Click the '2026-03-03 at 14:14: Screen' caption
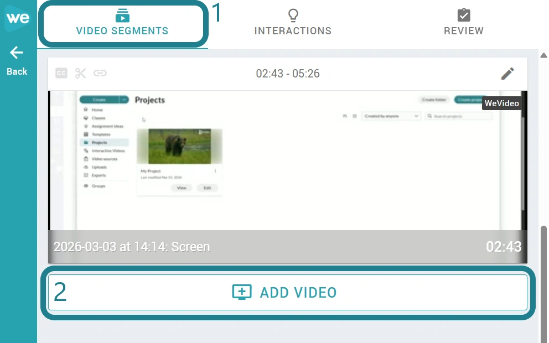 pyautogui.click(x=132, y=247)
